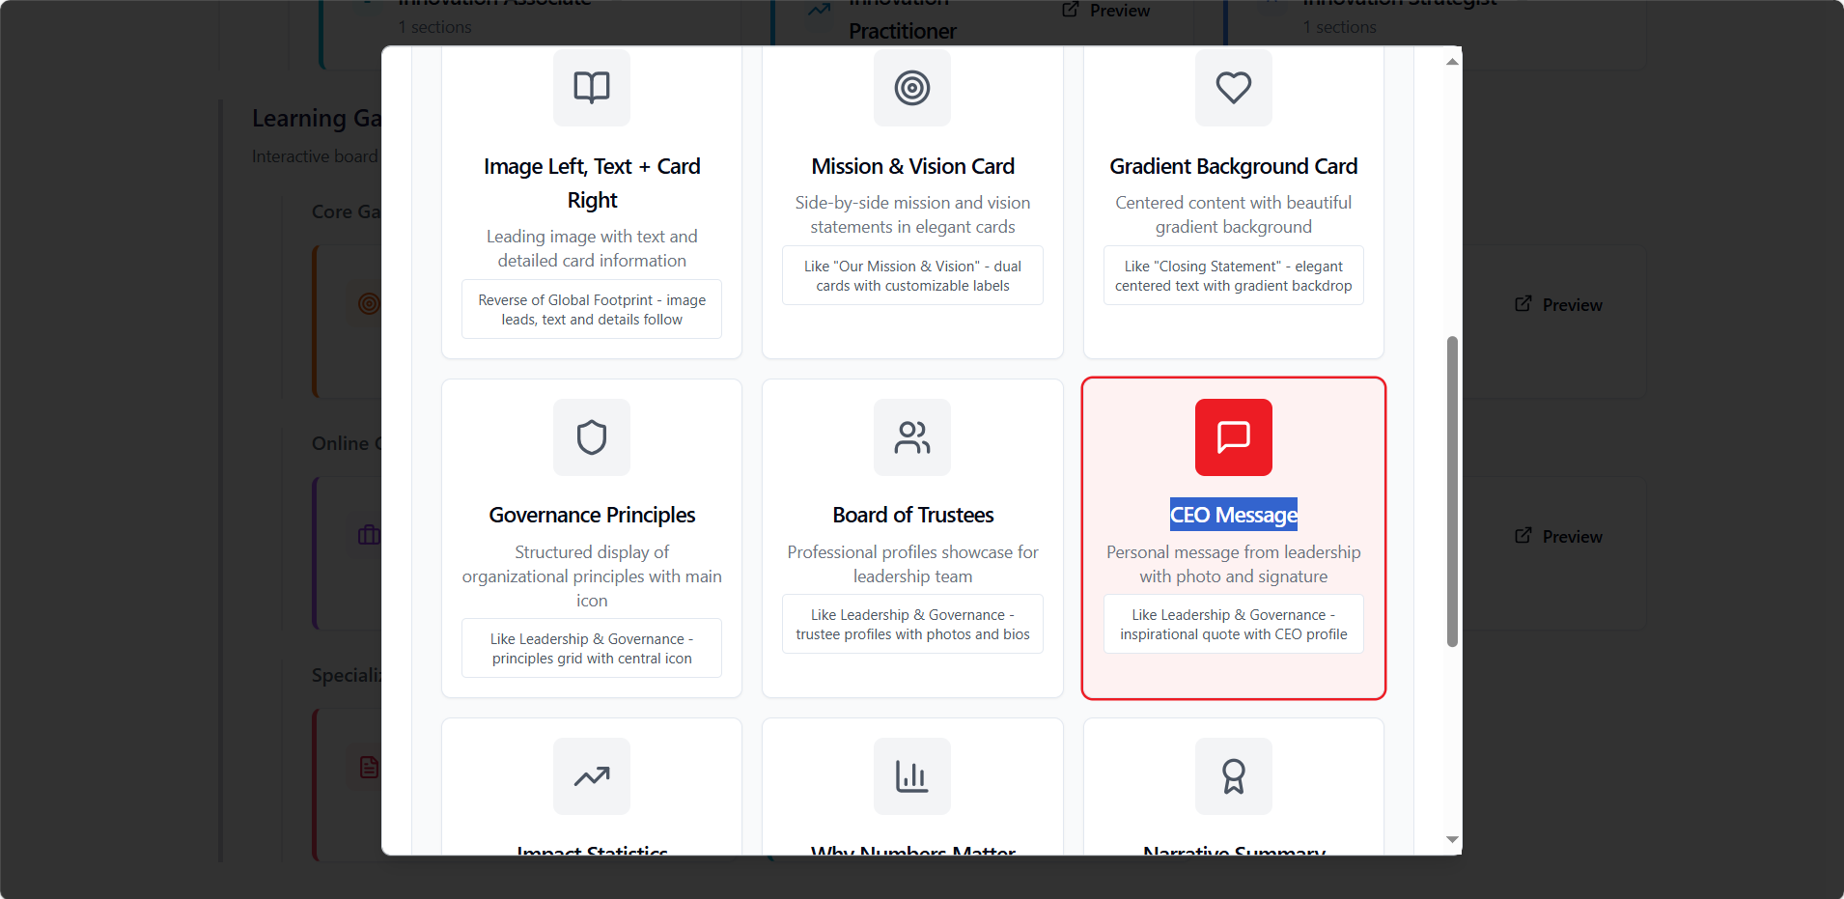Click the dialog's vertical scrollbar thumb
This screenshot has height=899, width=1844.
(1452, 491)
